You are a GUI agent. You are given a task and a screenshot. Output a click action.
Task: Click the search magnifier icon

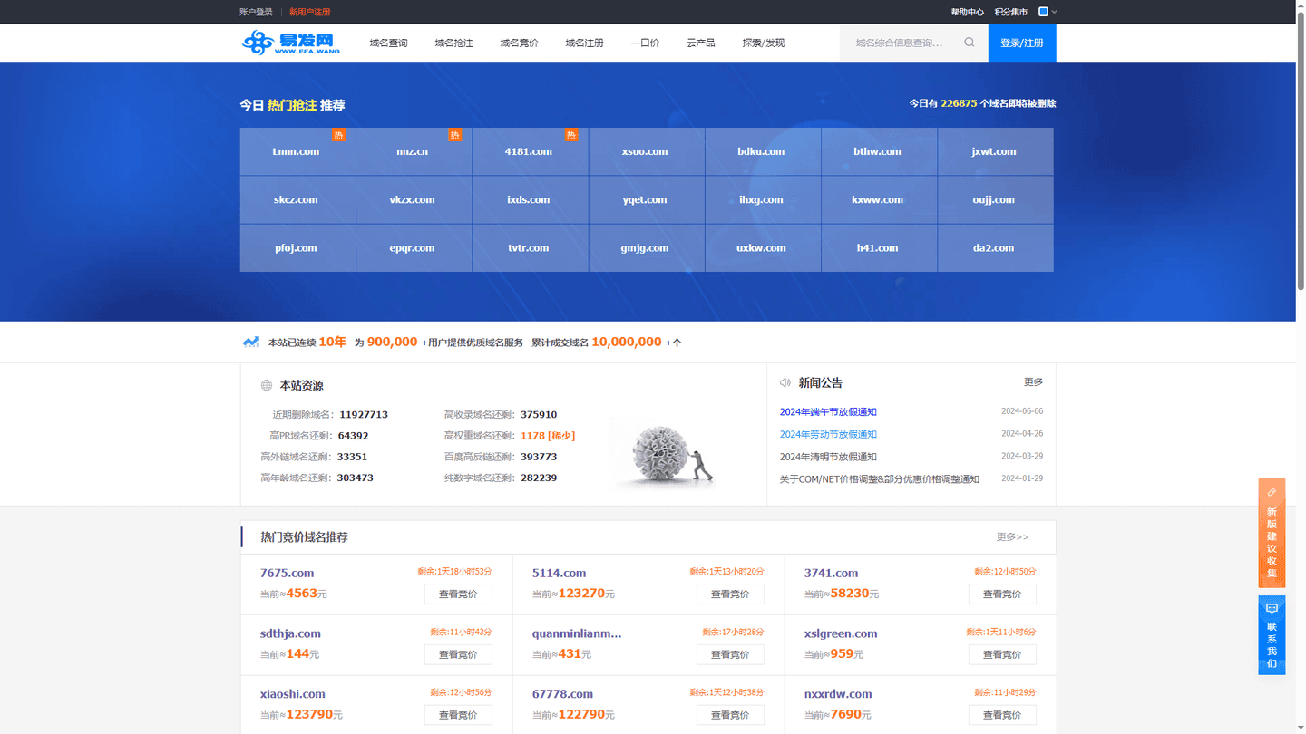[x=970, y=43]
